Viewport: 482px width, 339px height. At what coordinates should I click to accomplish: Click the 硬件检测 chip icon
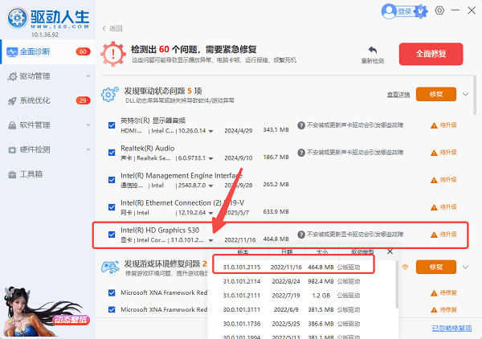(12, 150)
